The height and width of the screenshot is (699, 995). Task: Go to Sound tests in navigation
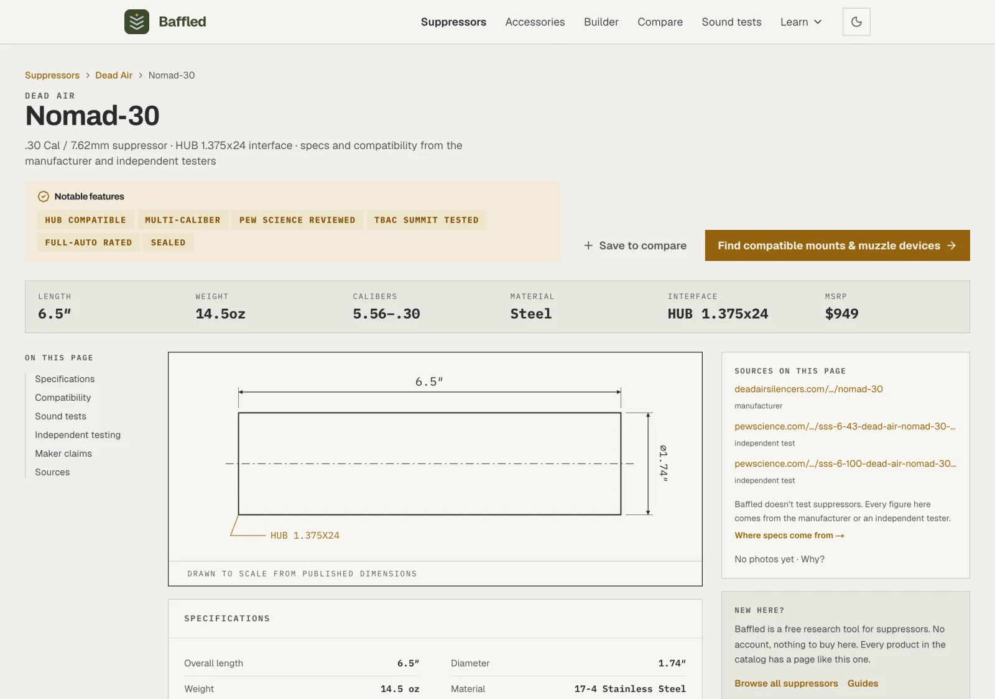tap(731, 22)
